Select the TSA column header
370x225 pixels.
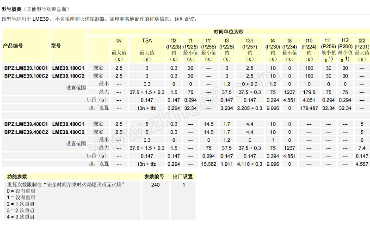pyautogui.click(x=147, y=49)
